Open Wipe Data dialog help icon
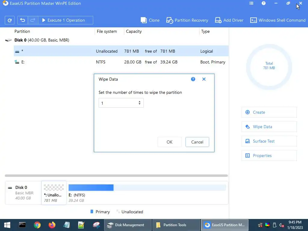The image size is (308, 231). tap(193, 79)
